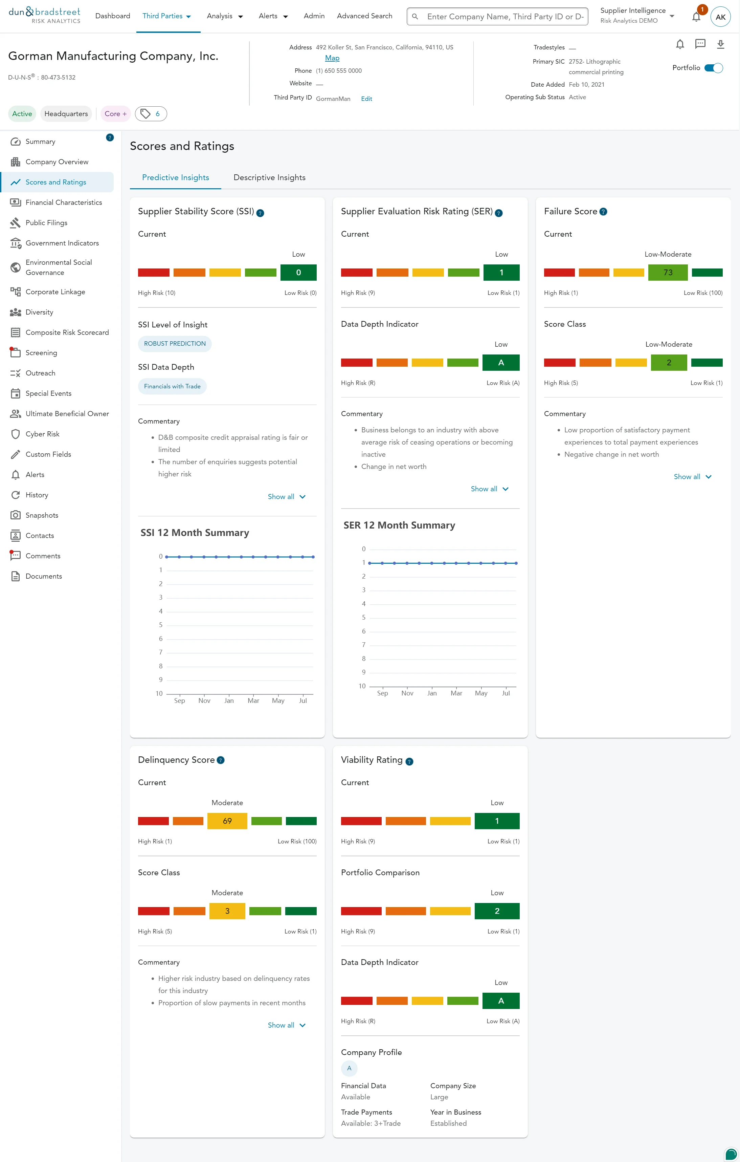Click the tags icon showing 6
This screenshot has width=740, height=1162.
pos(151,114)
